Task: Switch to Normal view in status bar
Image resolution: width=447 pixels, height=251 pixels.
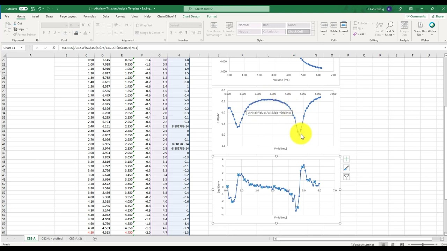Action: pyautogui.click(x=383, y=244)
